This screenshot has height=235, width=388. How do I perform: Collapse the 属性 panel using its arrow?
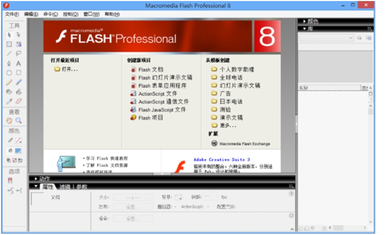(36, 186)
